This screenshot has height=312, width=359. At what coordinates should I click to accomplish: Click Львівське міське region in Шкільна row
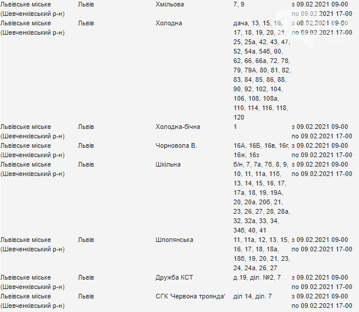(x=32, y=169)
